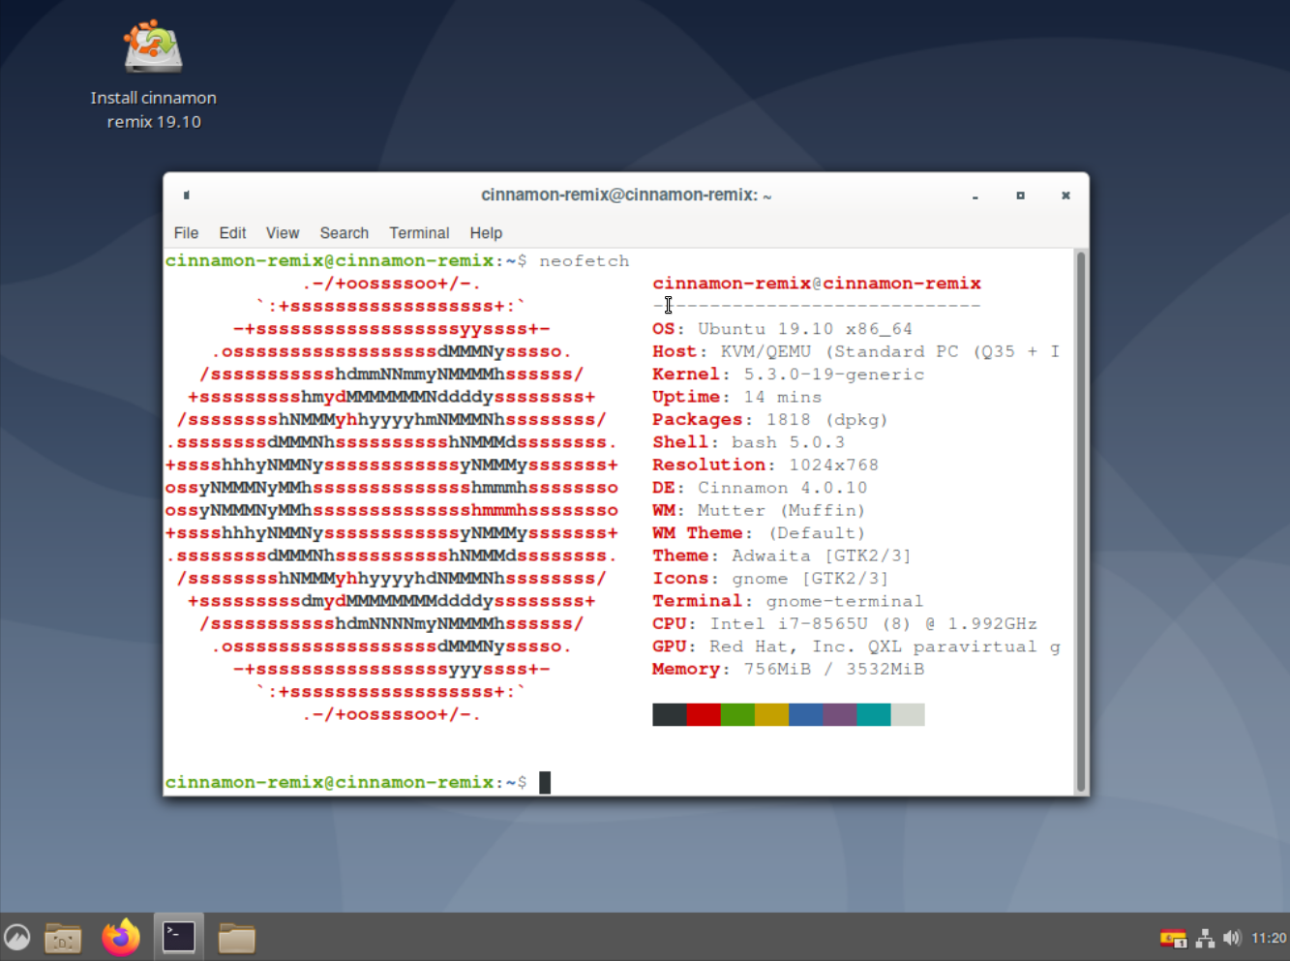Click the terminal vertical scrollbar
The image size is (1290, 961).
1081,521
